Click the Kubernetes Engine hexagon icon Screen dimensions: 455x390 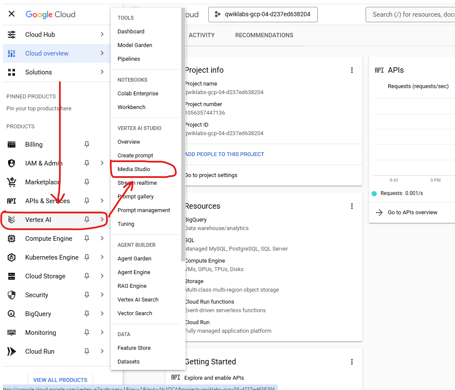(12, 257)
